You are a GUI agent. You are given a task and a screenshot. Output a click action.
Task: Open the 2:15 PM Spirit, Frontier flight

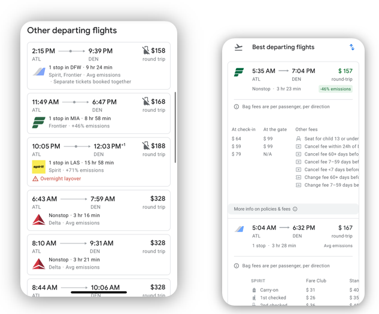pyautogui.click(x=99, y=66)
